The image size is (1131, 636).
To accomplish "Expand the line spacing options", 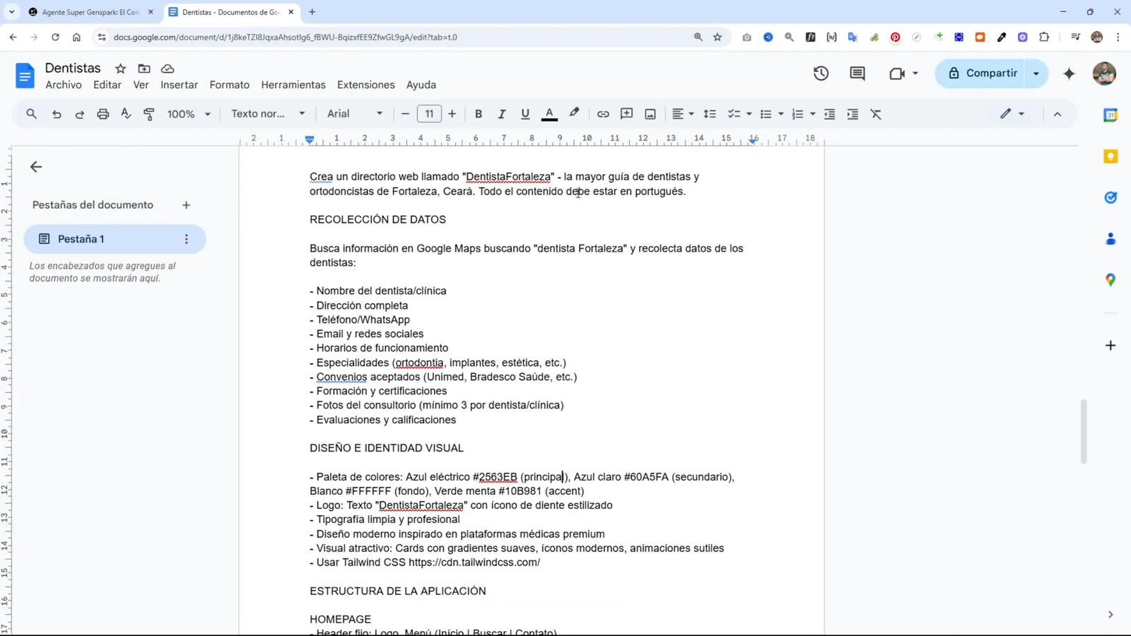I will click(x=710, y=114).
